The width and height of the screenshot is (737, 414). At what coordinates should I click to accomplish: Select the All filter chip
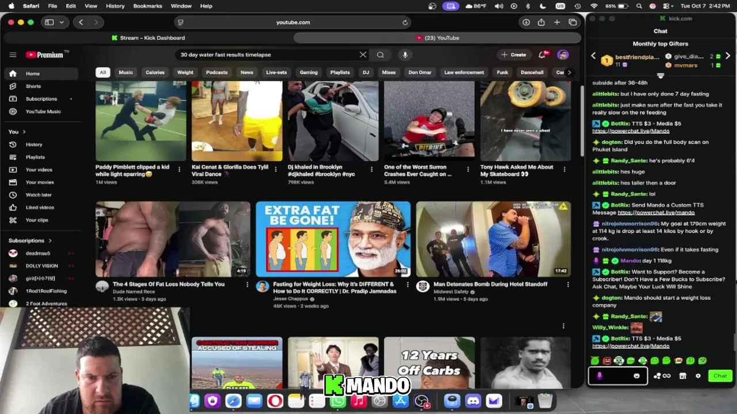tap(102, 72)
